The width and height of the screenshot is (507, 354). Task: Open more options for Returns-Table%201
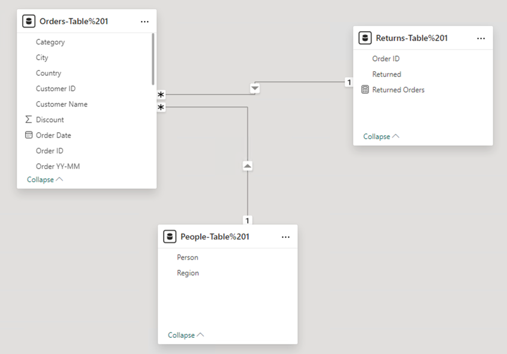click(x=481, y=38)
